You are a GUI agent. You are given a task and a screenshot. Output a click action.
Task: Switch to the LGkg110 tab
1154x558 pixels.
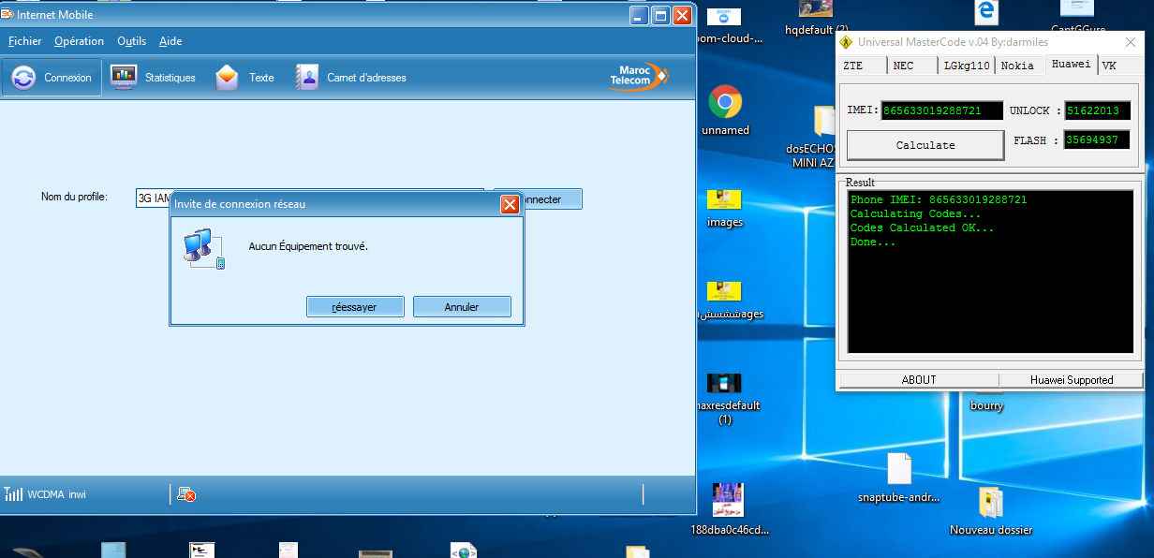point(967,66)
